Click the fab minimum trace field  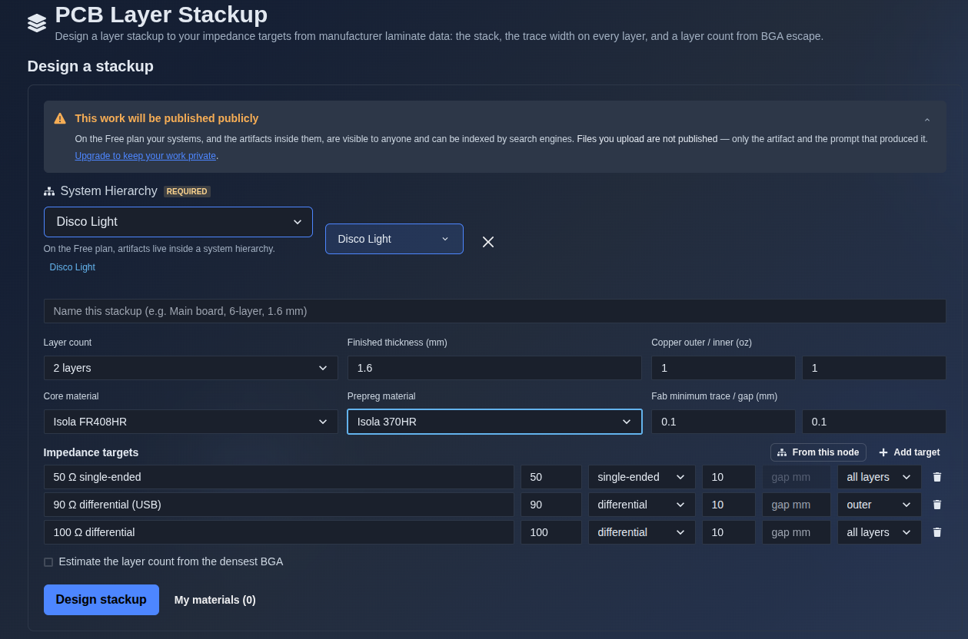pos(723,422)
